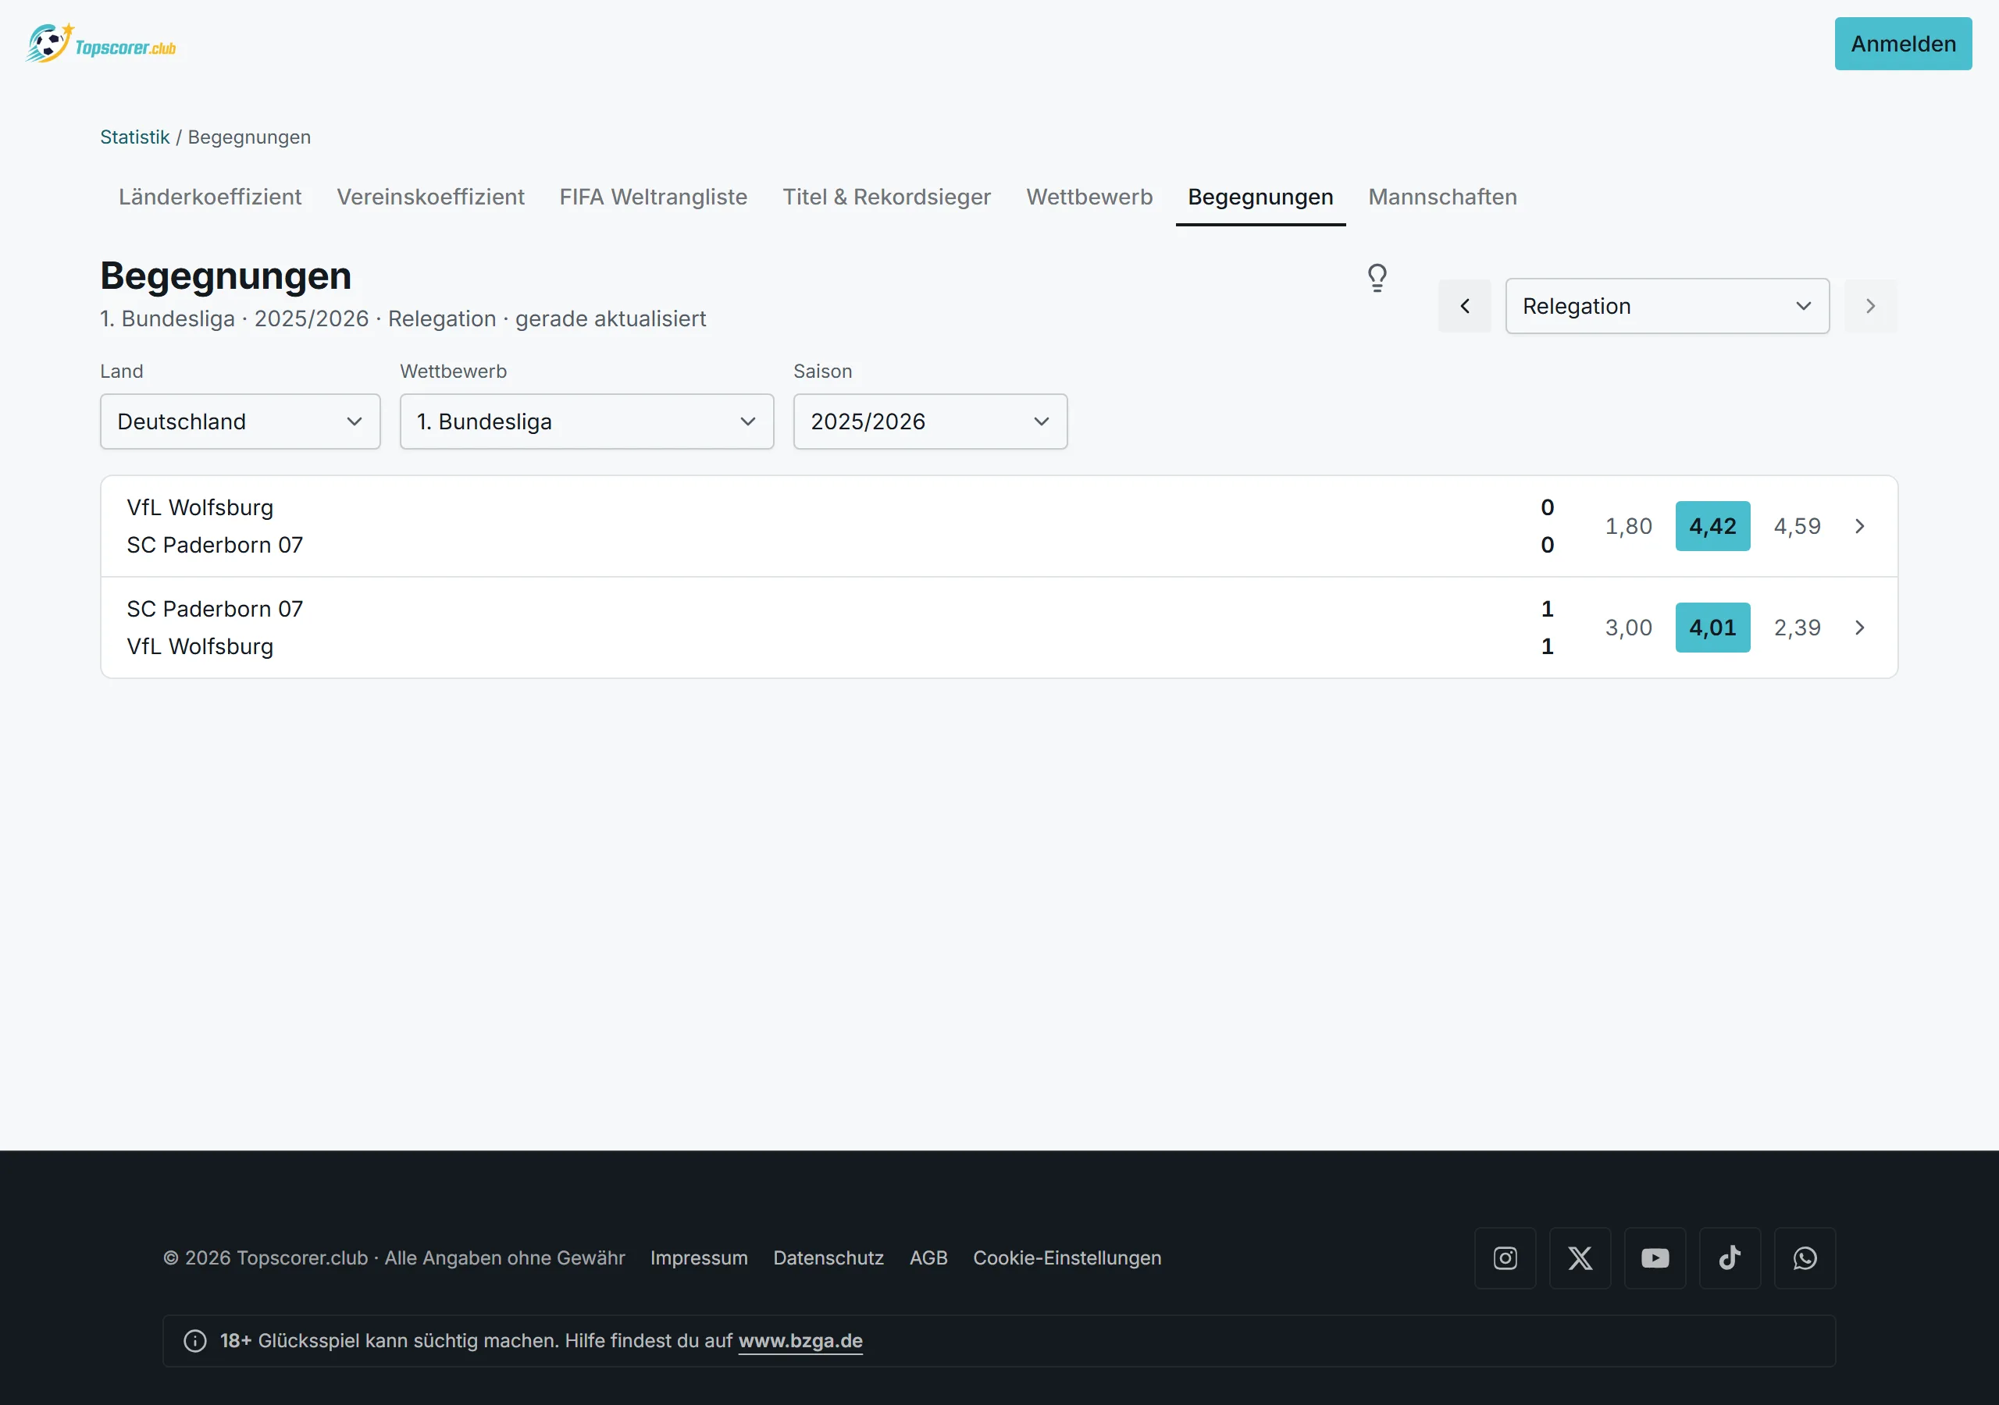This screenshot has height=1405, width=1999.
Task: Click the lightbulb tips icon
Action: 1377,278
